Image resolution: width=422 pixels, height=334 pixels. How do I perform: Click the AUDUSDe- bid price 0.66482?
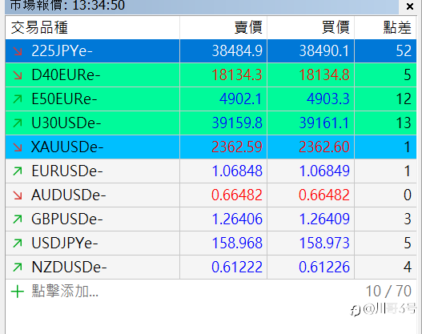tap(237, 195)
